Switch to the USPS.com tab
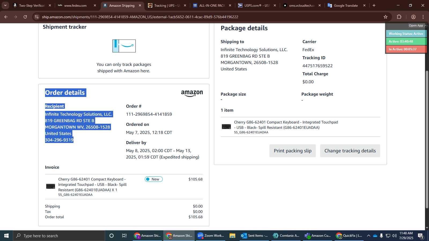Screen dimensions: 429x241 (x=257, y=5)
